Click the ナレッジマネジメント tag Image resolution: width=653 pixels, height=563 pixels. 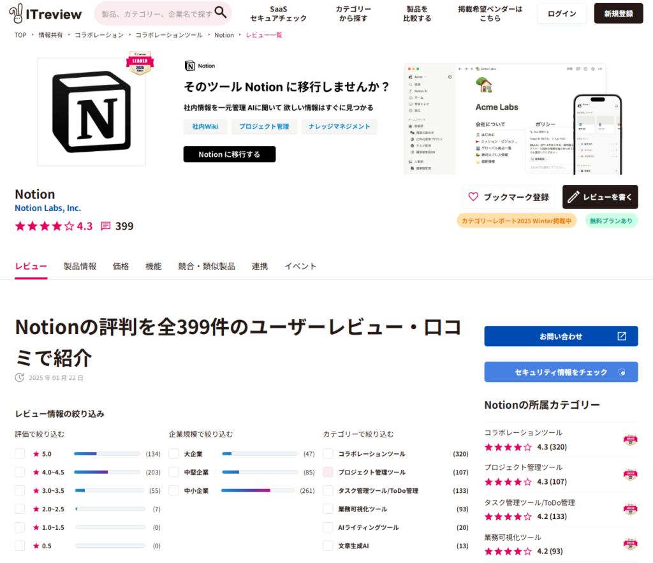339,127
